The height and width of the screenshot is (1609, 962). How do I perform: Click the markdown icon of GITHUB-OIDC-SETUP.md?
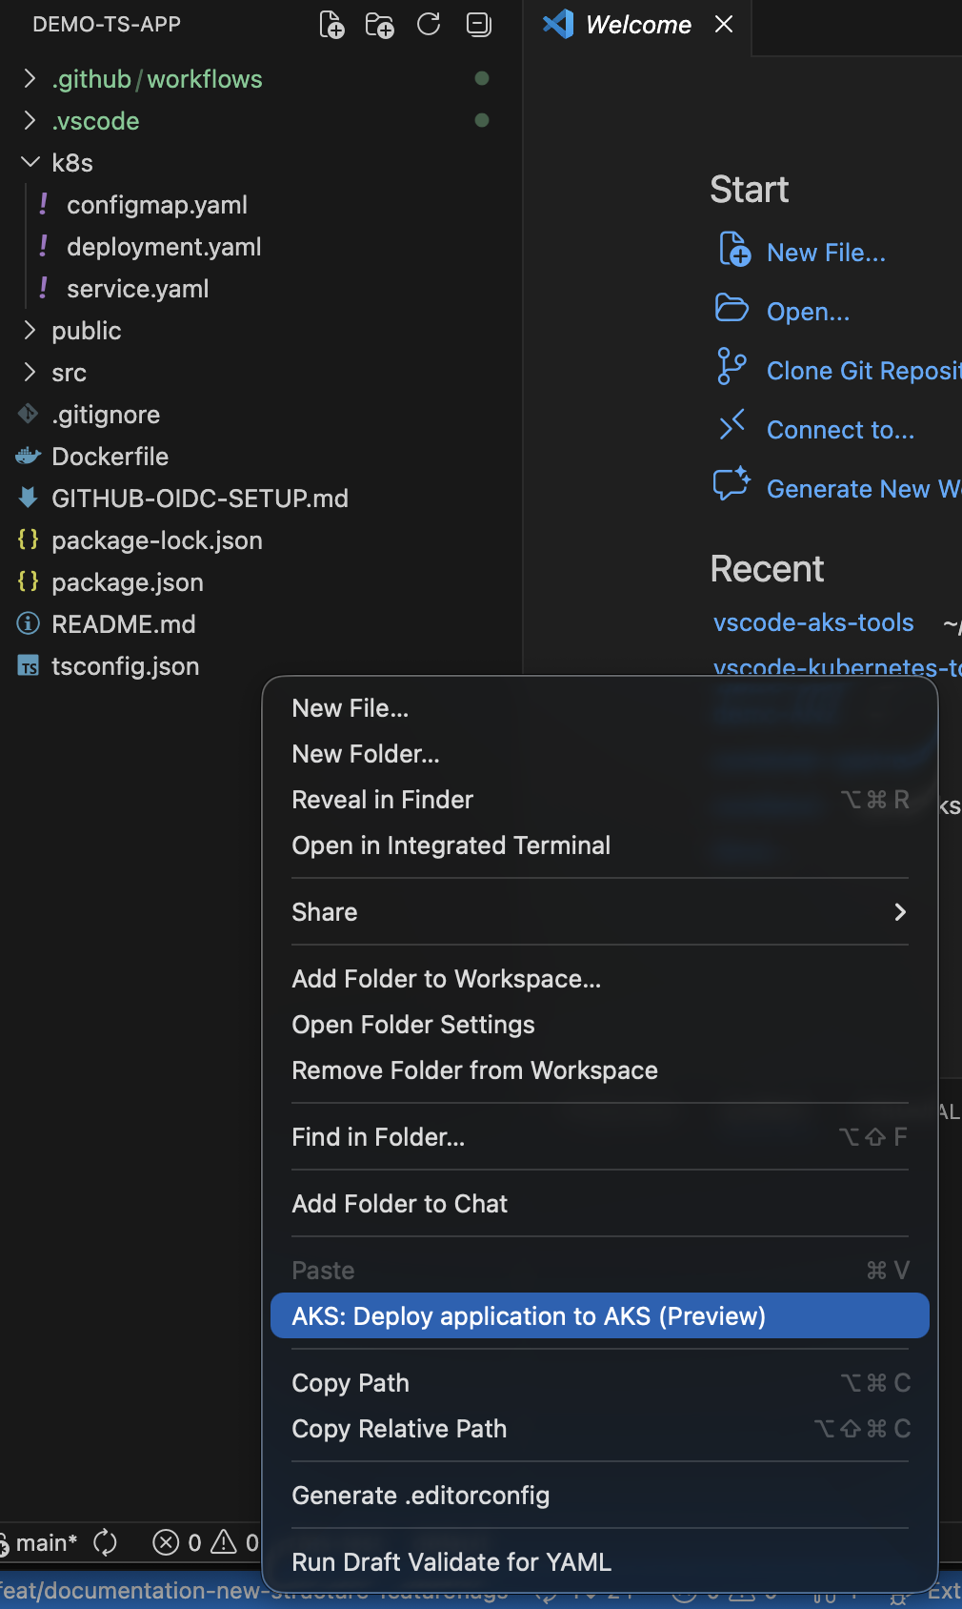tap(28, 498)
